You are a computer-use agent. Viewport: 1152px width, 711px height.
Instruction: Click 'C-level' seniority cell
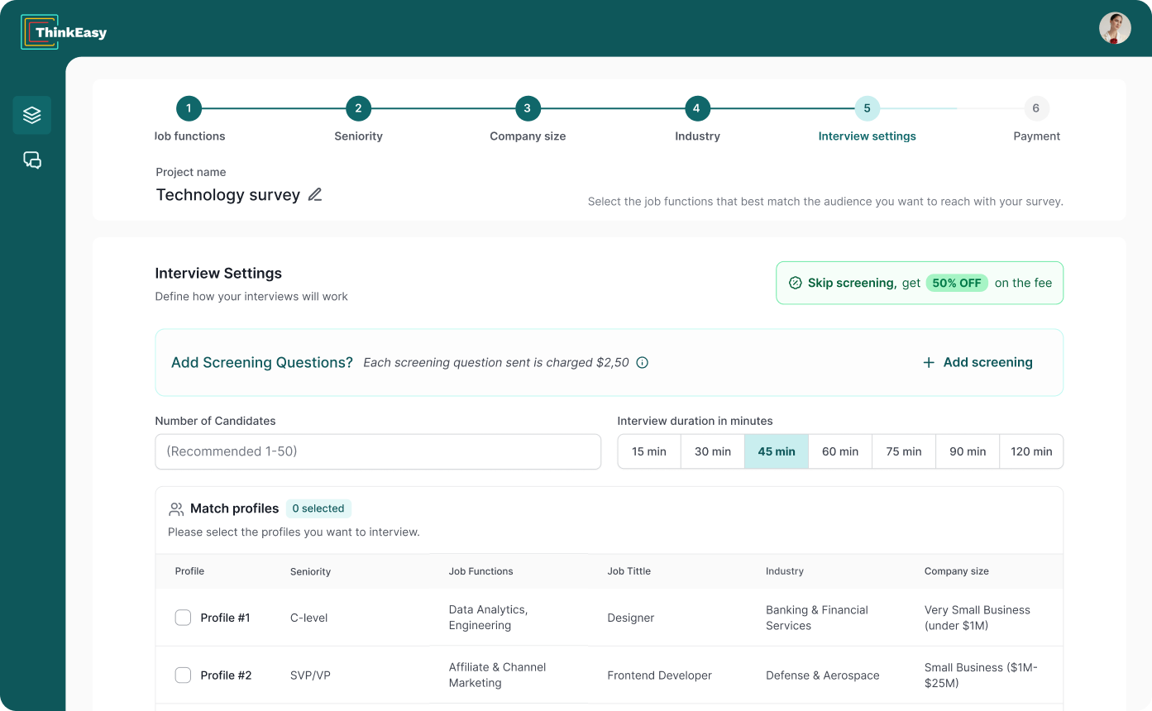[308, 618]
